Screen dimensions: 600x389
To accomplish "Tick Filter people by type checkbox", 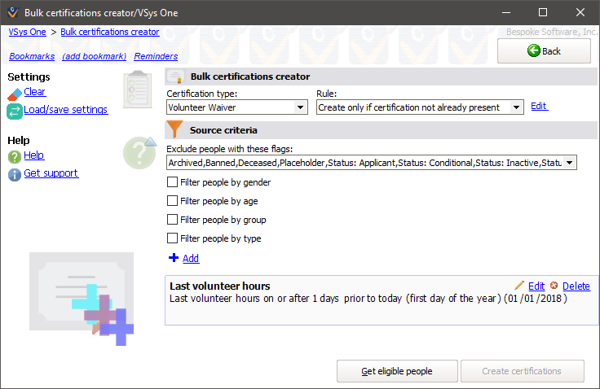I will 172,238.
